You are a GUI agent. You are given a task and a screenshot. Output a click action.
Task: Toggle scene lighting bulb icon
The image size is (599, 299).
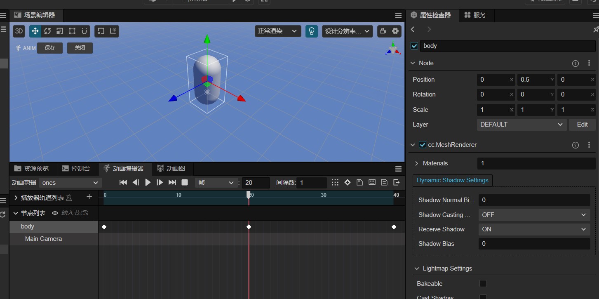coord(312,31)
